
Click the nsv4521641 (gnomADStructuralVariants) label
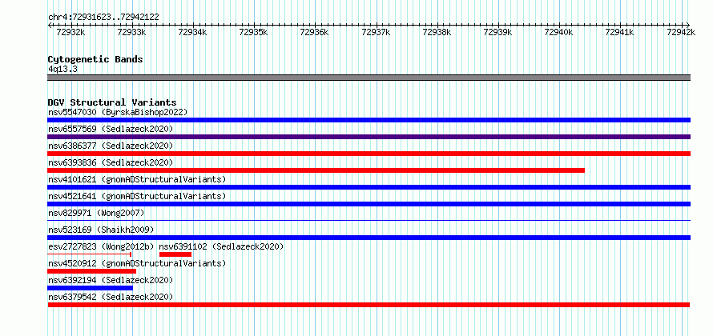(x=137, y=196)
